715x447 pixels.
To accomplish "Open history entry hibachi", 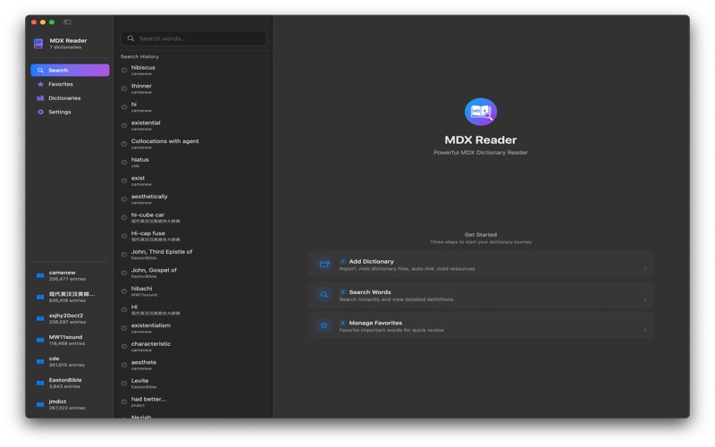I will [193, 291].
